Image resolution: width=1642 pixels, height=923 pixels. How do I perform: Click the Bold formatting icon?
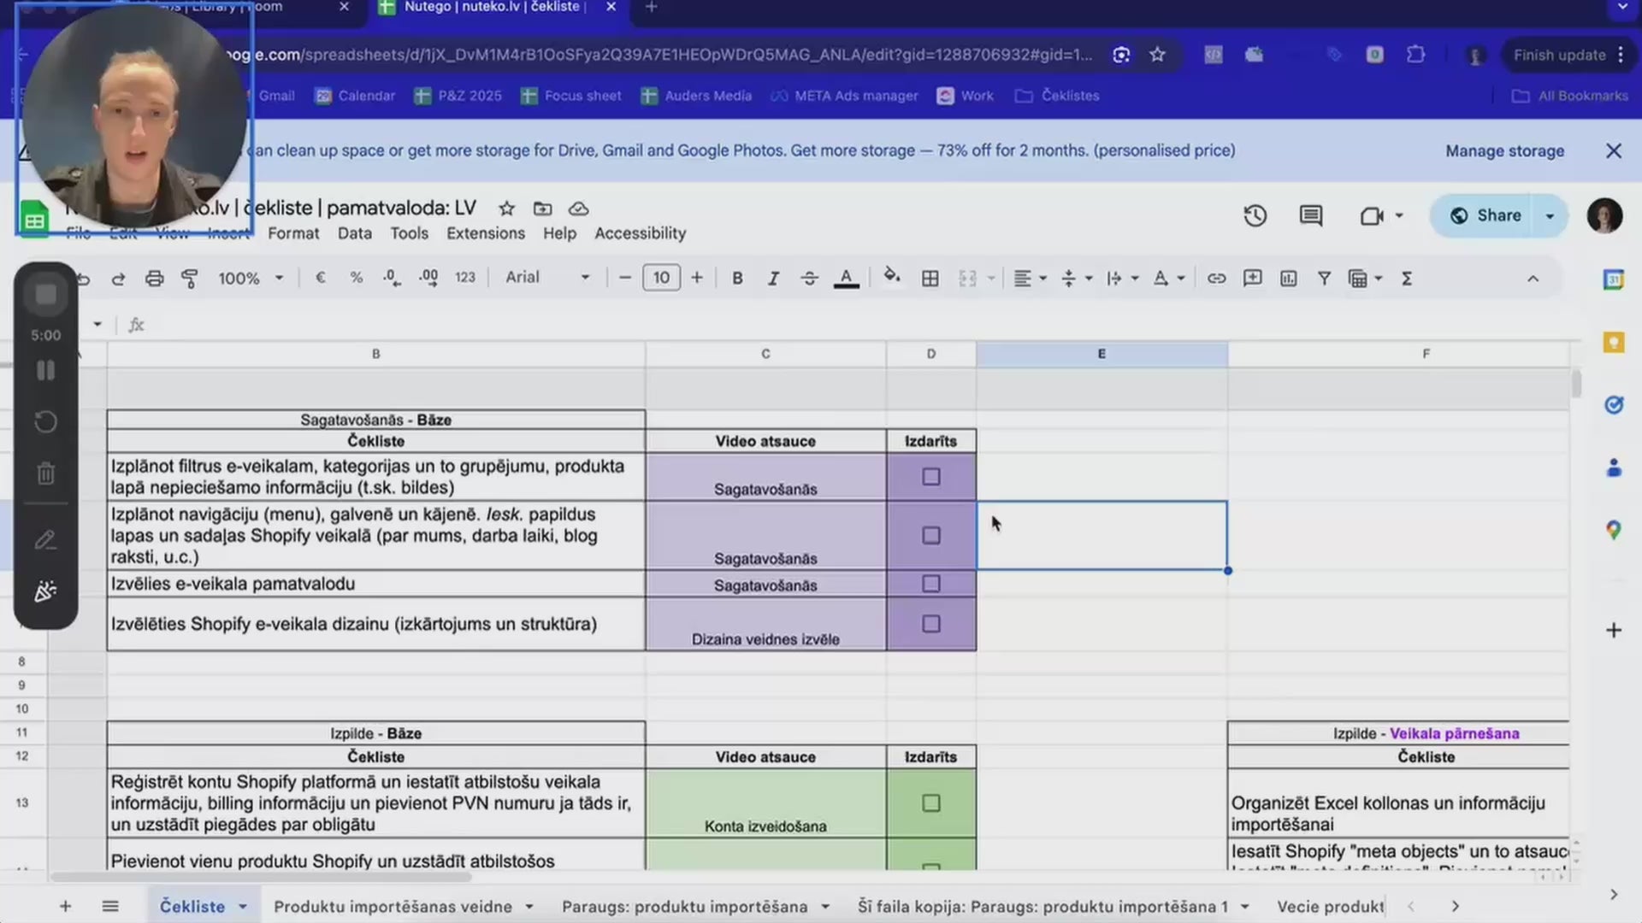(737, 279)
